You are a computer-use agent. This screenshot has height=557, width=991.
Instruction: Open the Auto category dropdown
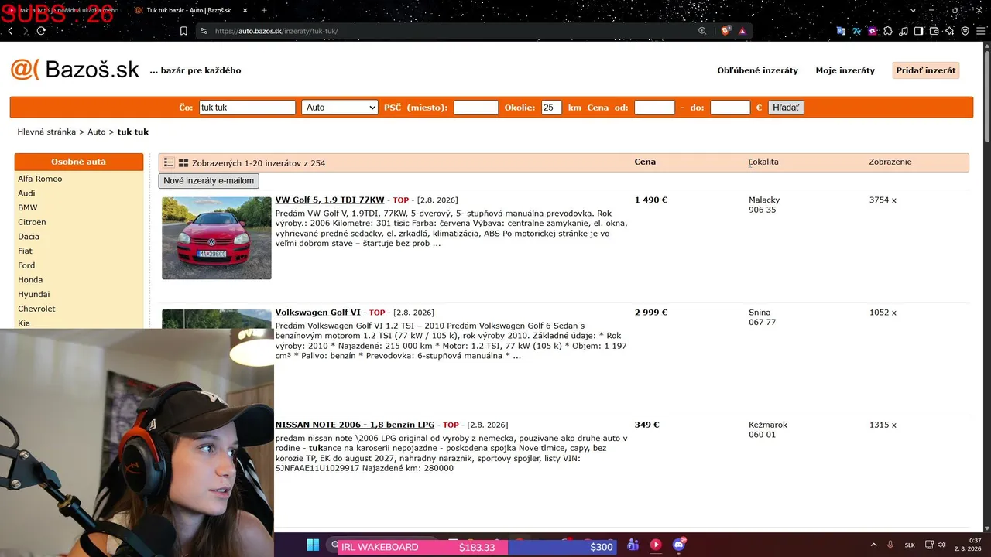point(340,108)
